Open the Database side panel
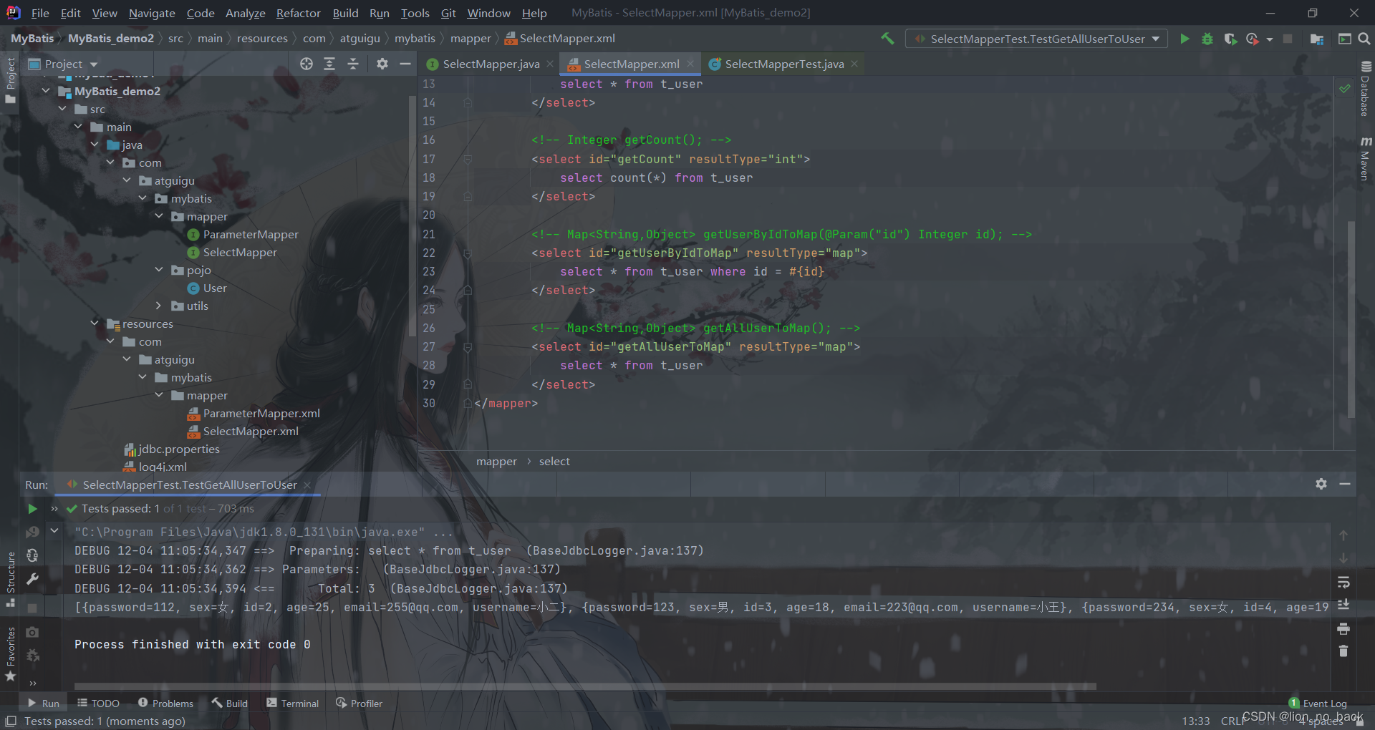1375x730 pixels. [x=1366, y=89]
